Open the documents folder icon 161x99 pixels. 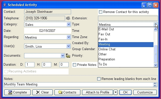tap(68, 56)
